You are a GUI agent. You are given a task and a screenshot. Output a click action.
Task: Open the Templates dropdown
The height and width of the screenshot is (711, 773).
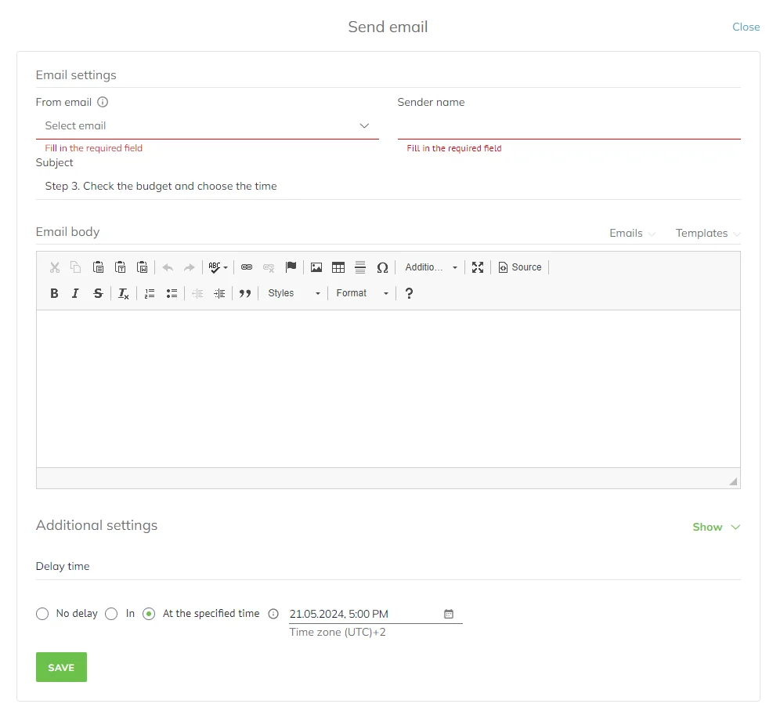pyautogui.click(x=707, y=234)
